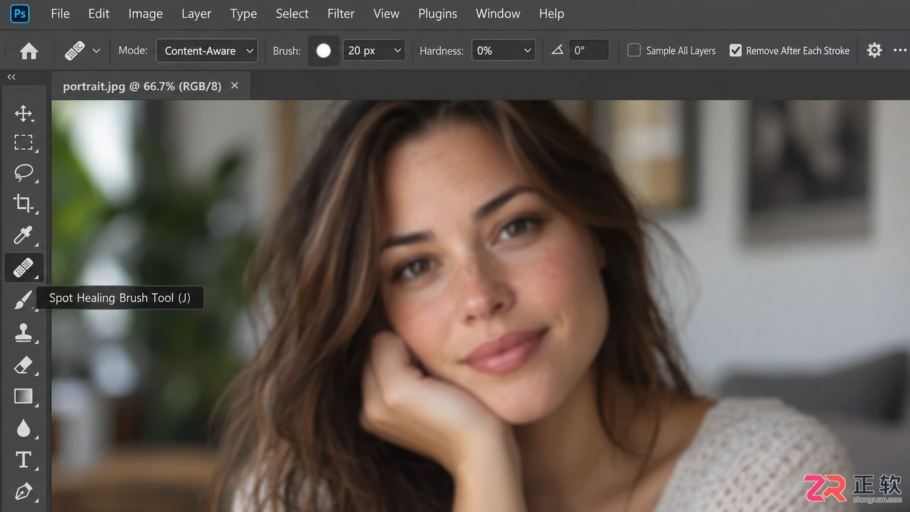Select the Lasso tool
Viewport: 910px width, 512px height.
[23, 173]
